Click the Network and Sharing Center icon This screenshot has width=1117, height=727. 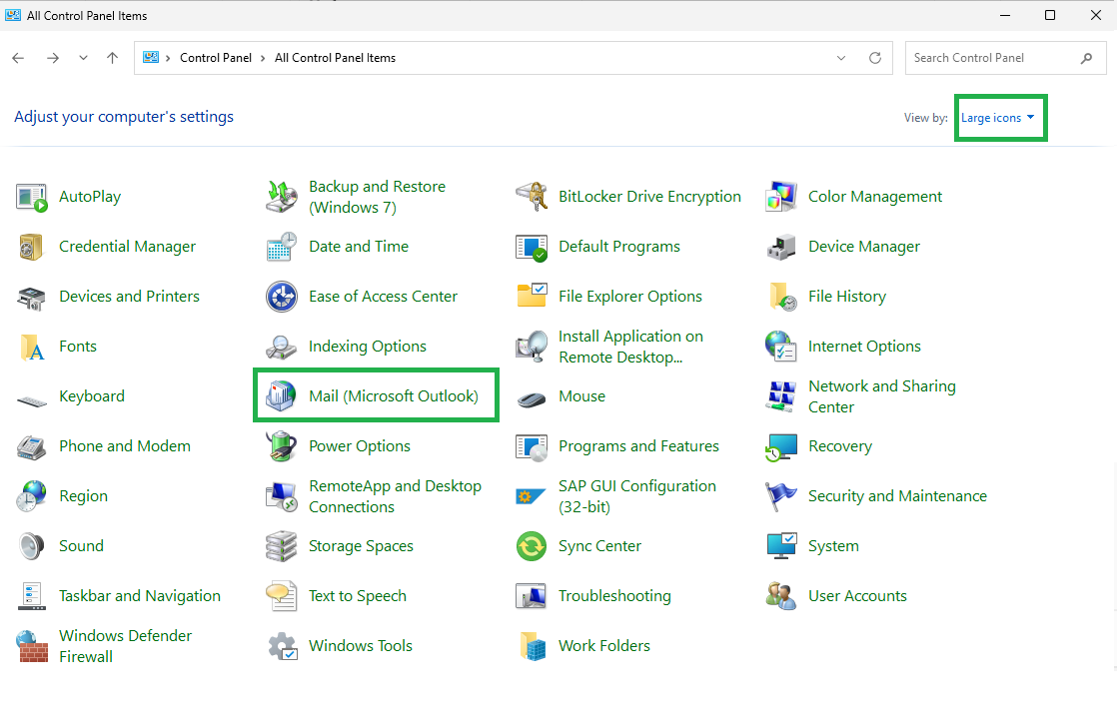point(780,396)
